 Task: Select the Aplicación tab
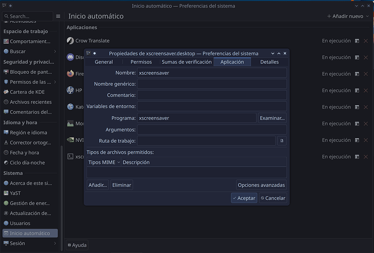pos(232,62)
